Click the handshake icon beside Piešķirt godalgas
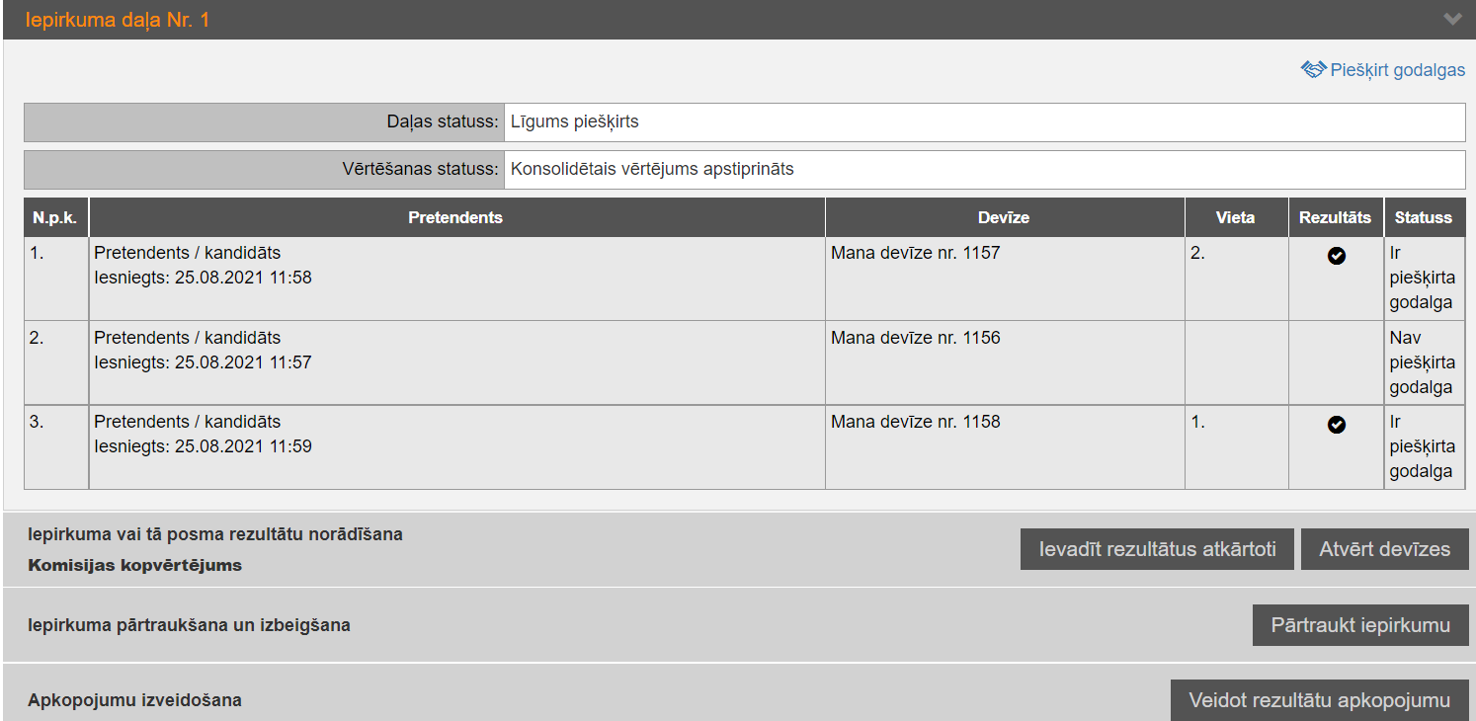This screenshot has height=721, width=1476. click(x=1313, y=69)
